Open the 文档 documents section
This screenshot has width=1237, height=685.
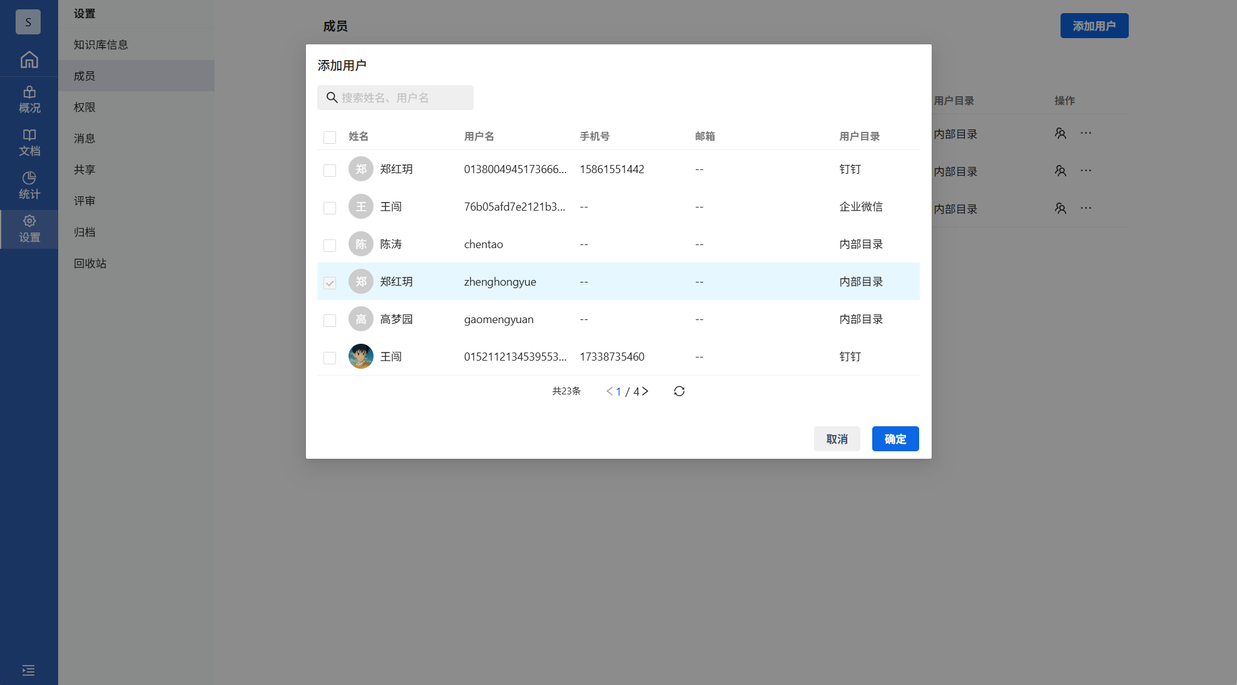29,142
